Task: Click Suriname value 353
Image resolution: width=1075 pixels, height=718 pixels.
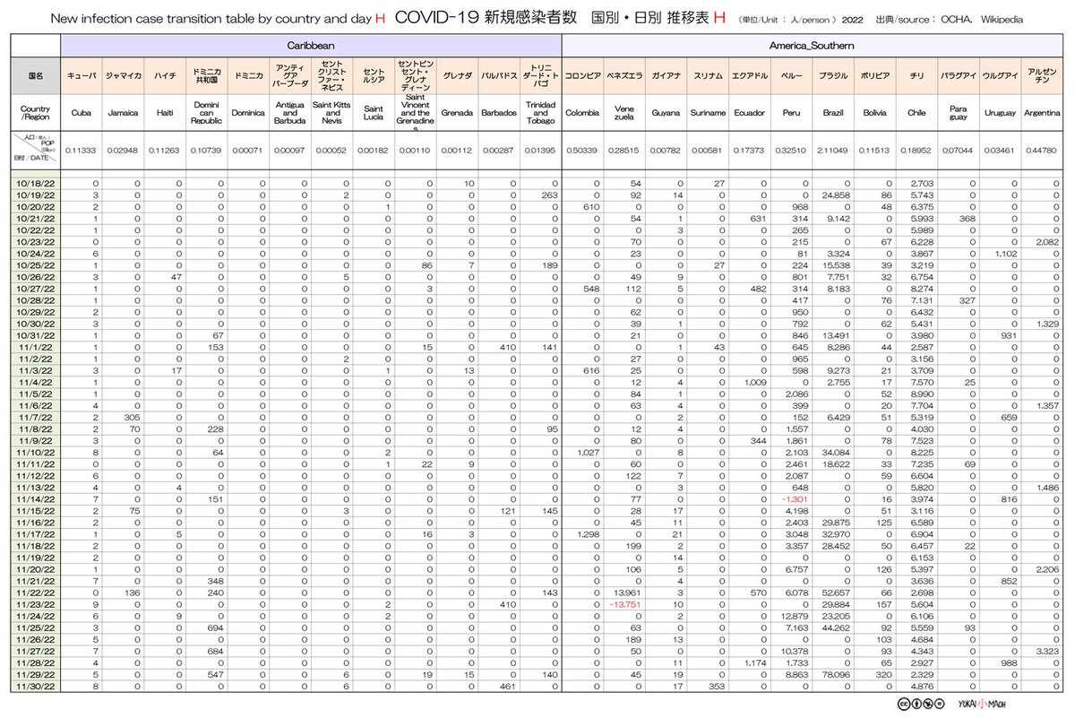Action: coord(717,687)
